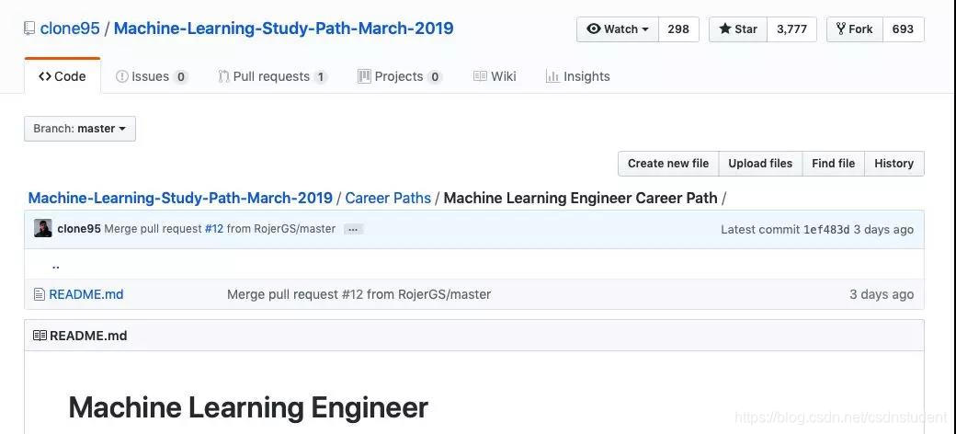956x434 pixels.
Task: Click clone95 avatar in commit bar
Action: [42, 229]
